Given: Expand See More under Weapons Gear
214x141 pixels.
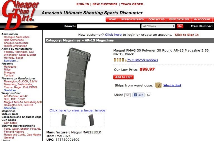Looking at the screenshot, I should click(11, 108).
